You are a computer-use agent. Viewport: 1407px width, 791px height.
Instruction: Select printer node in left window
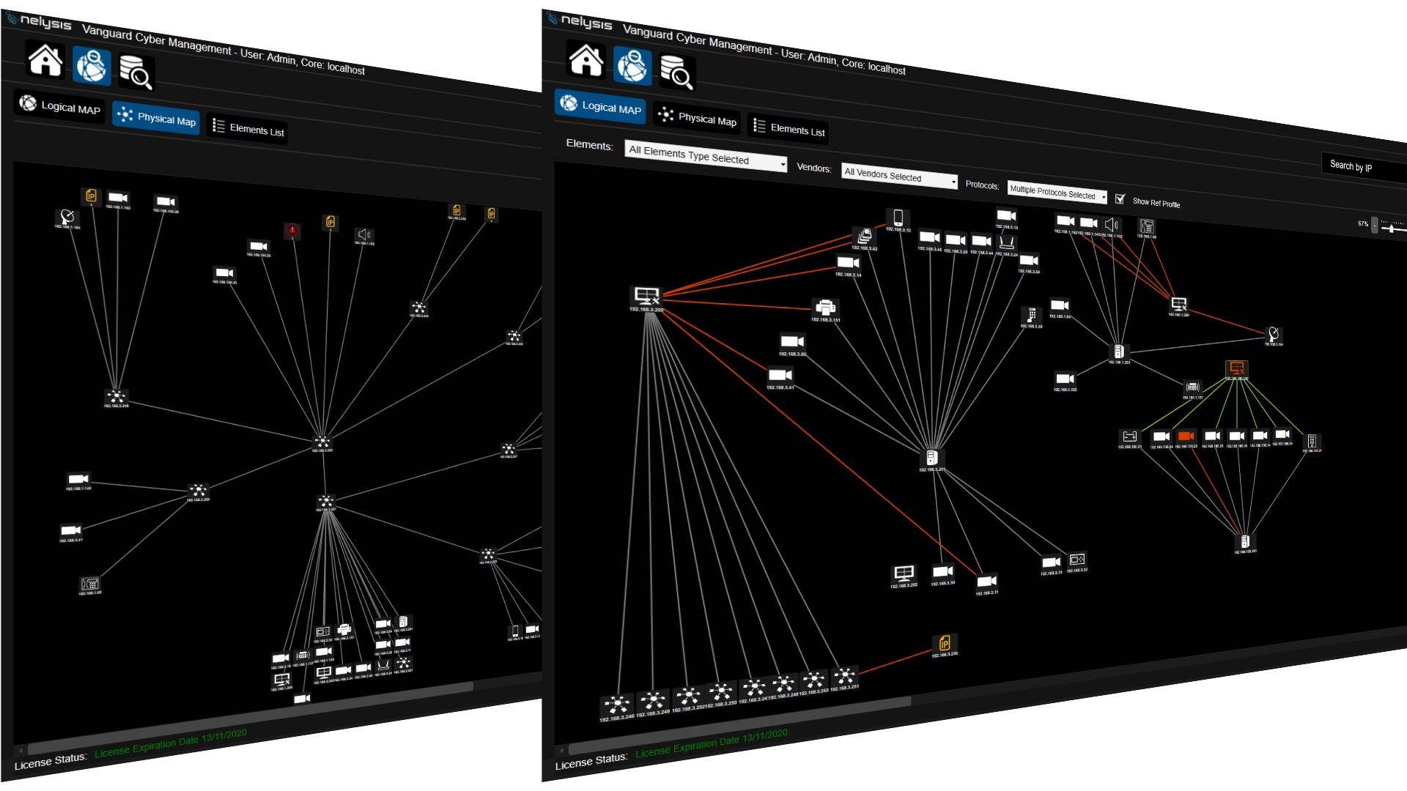coord(344,631)
